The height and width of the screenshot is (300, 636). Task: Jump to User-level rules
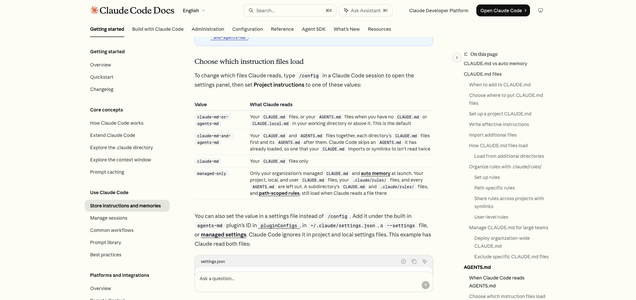click(x=491, y=217)
